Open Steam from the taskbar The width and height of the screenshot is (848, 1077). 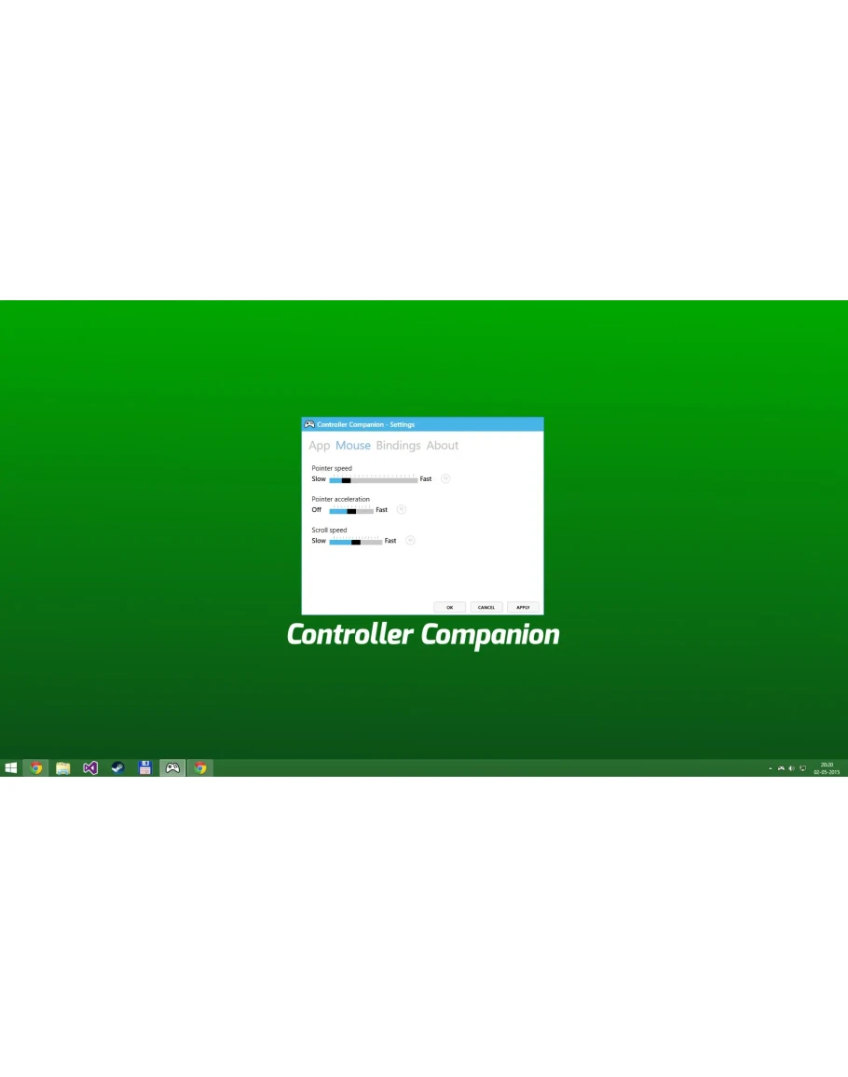tap(117, 768)
